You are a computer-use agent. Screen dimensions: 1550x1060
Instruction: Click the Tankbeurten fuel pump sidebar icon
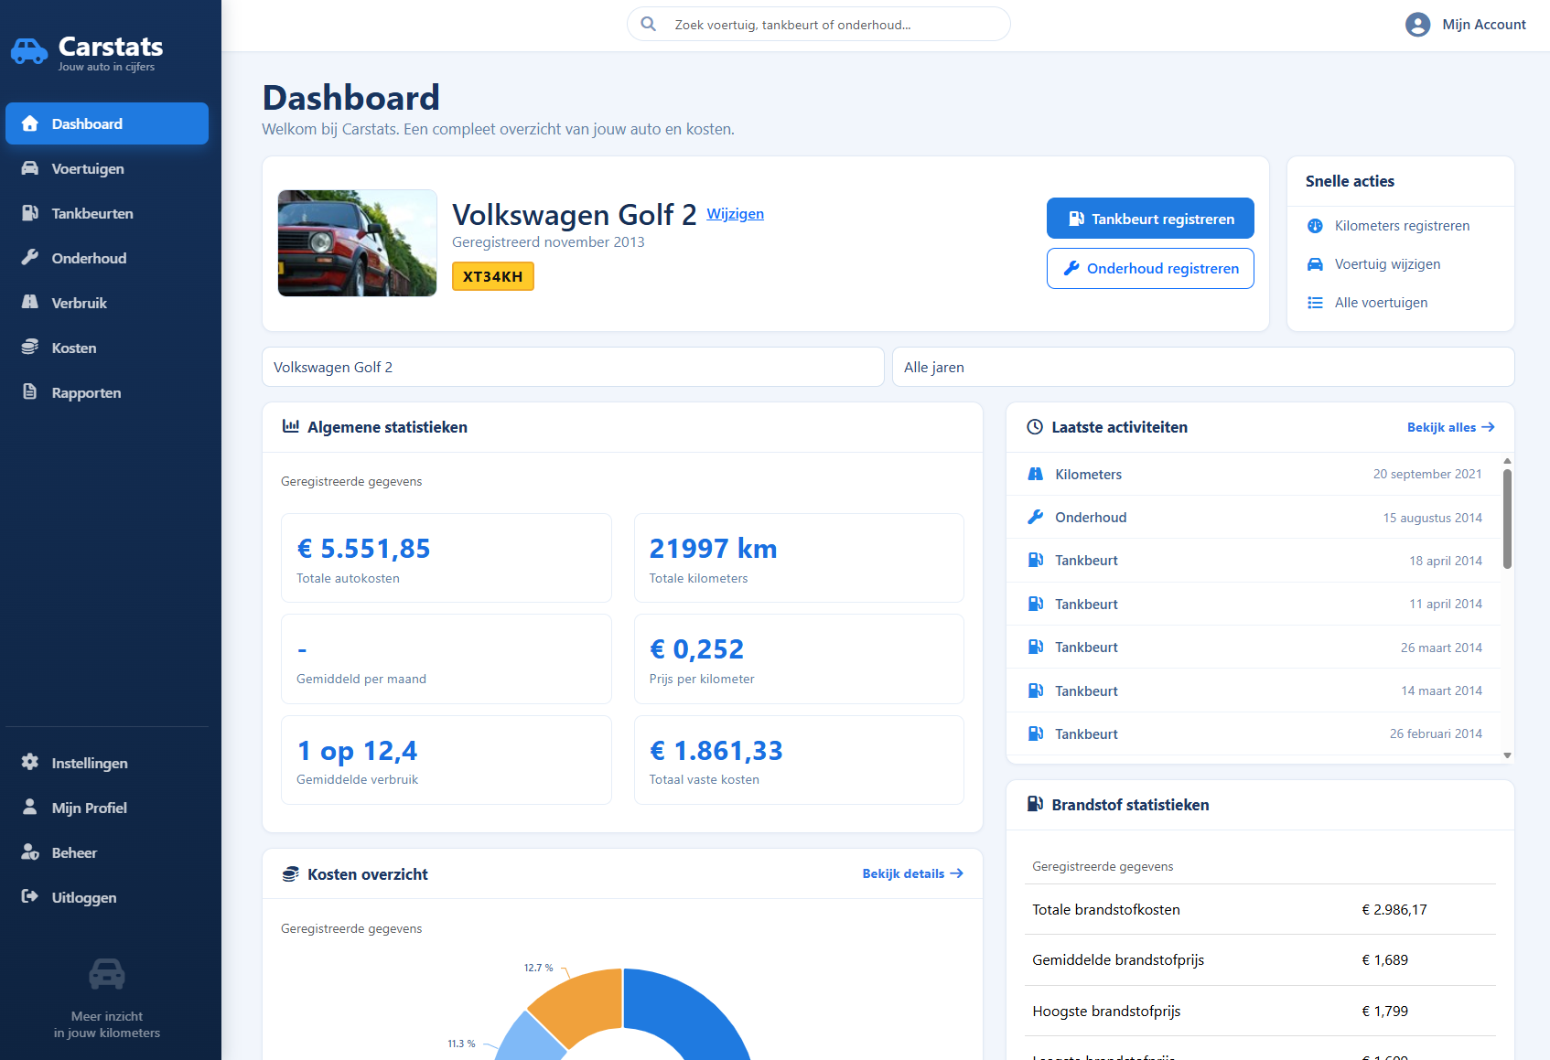[30, 213]
